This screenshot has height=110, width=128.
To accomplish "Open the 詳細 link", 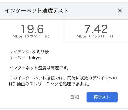I will click(x=75, y=97).
